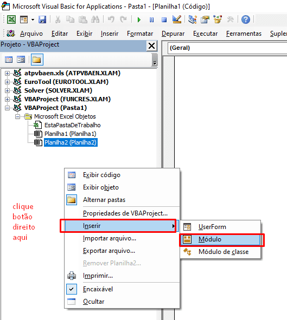Choose Importar arquivo... option
The height and width of the screenshot is (320, 287).
click(122, 238)
